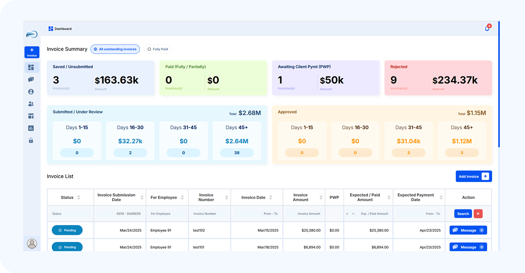Click the user avatar at sidebar bottom

click(32, 244)
